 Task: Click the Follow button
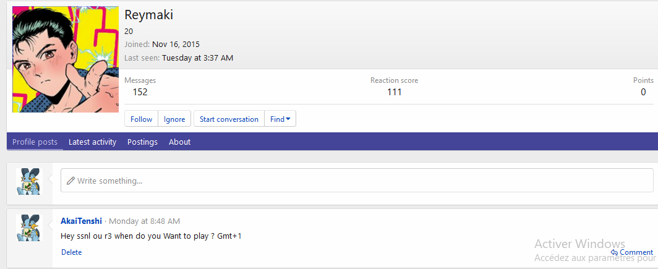point(142,119)
